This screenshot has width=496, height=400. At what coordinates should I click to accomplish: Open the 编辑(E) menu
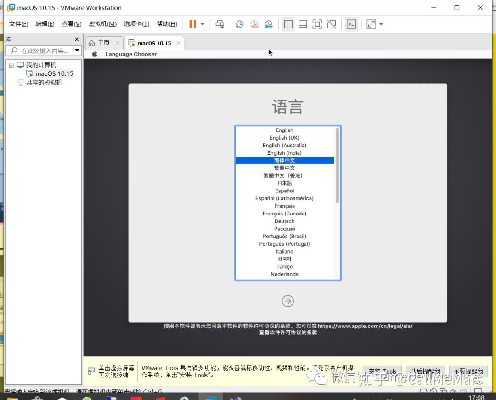(45, 24)
